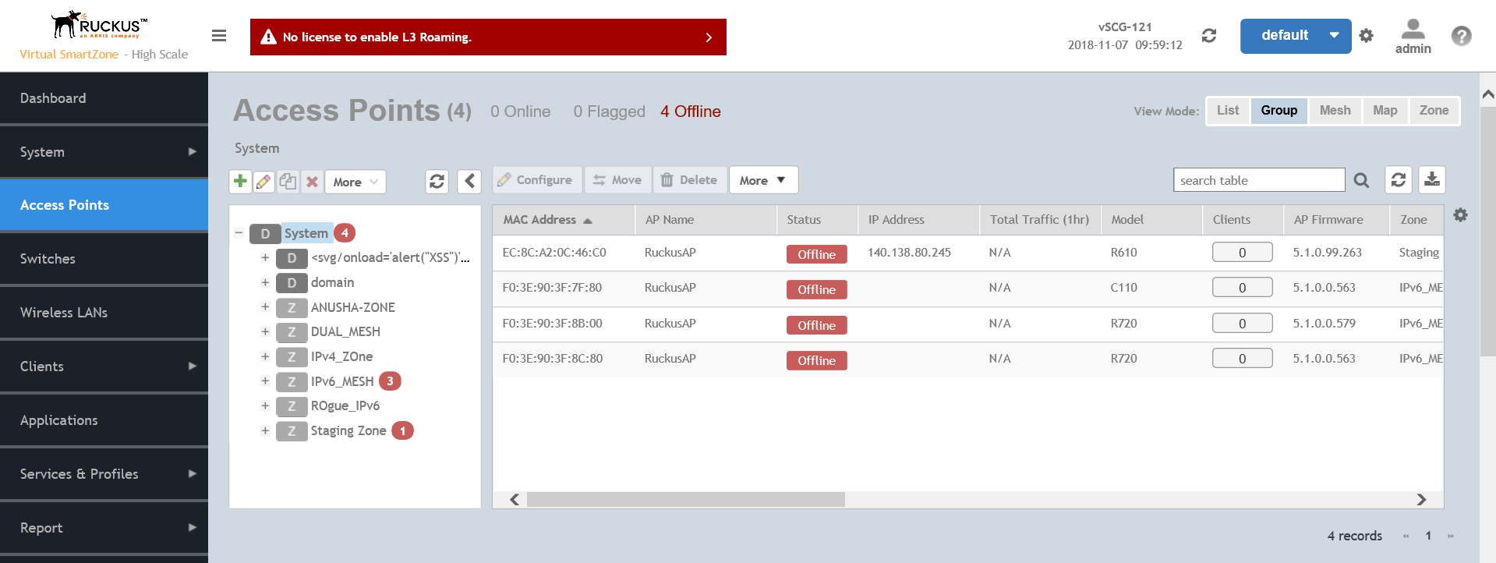
Task: Click the Configure button
Action: (x=536, y=180)
